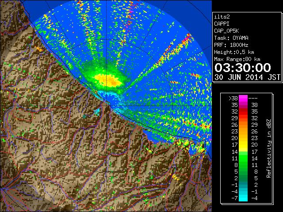
Task: Pick the orange 26–29 dBZ color band
Action: 243,125
